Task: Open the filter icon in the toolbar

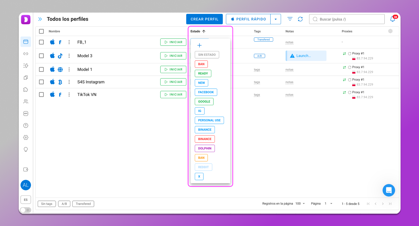Action: [290, 19]
